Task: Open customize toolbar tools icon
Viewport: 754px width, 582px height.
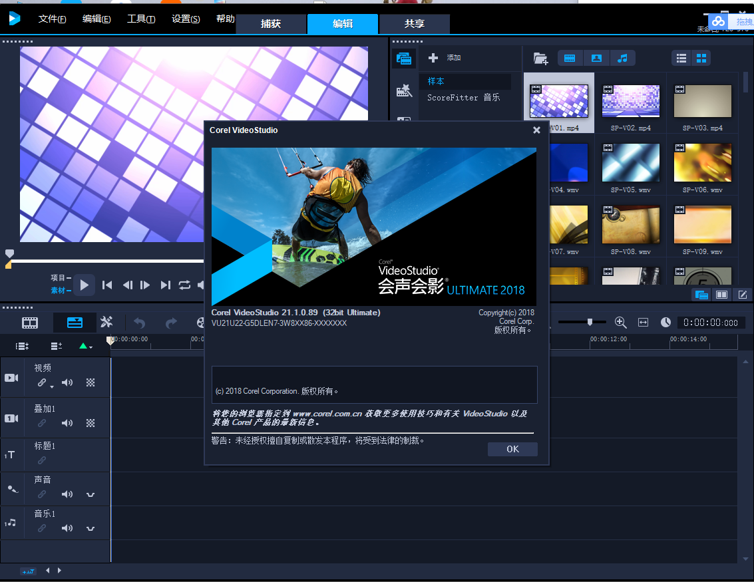Action: [x=106, y=322]
